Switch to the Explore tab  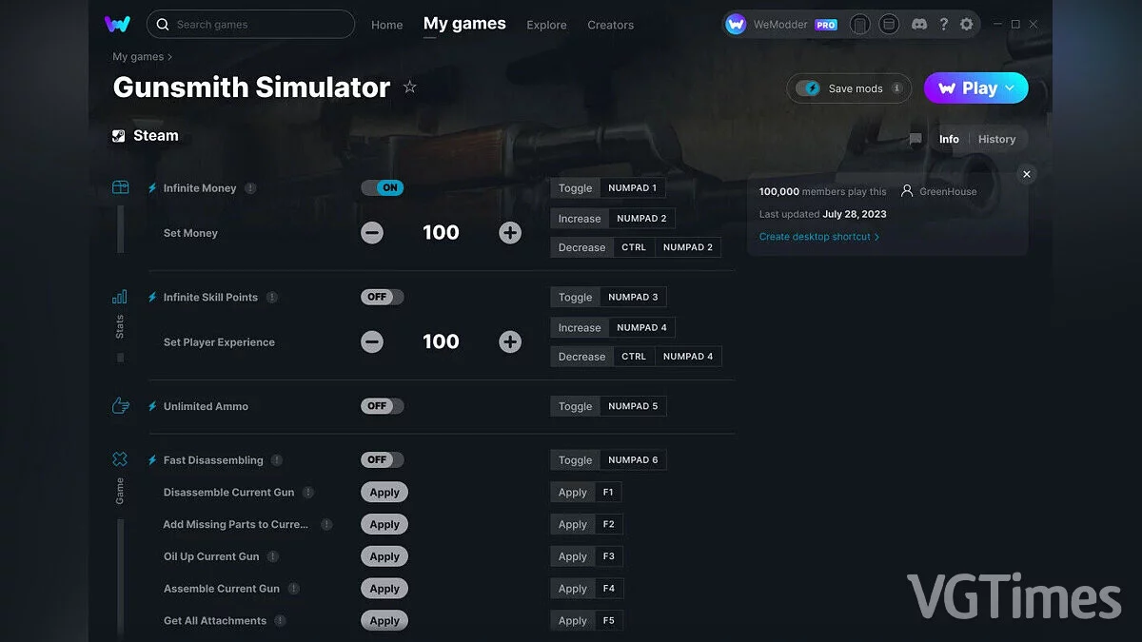546,25
